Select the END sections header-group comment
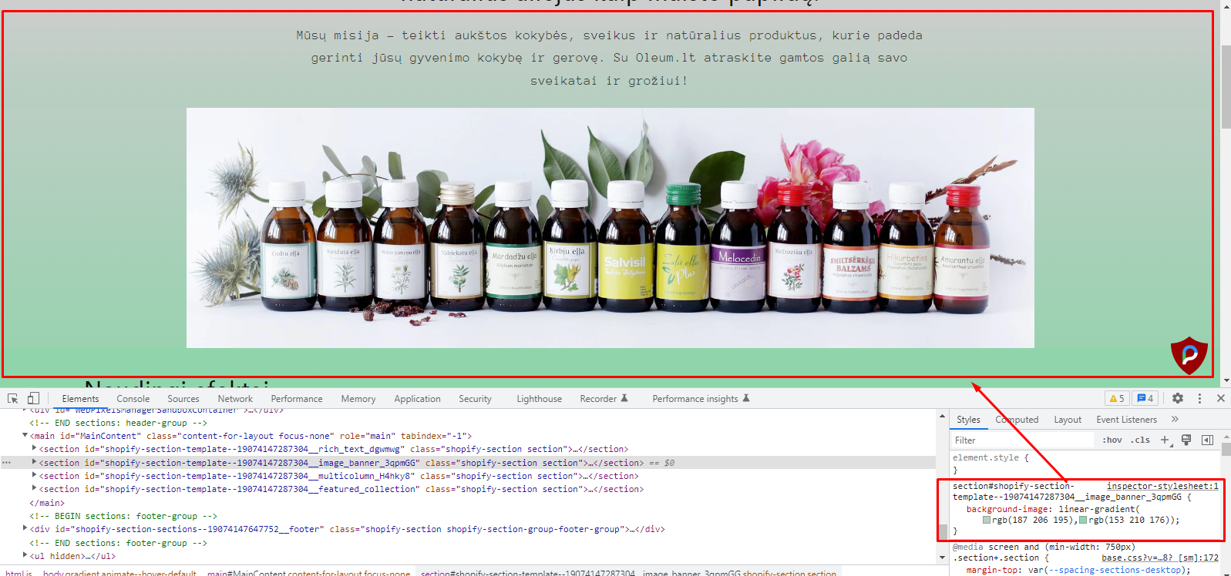Viewport: 1231px width, 576px height. tap(118, 422)
